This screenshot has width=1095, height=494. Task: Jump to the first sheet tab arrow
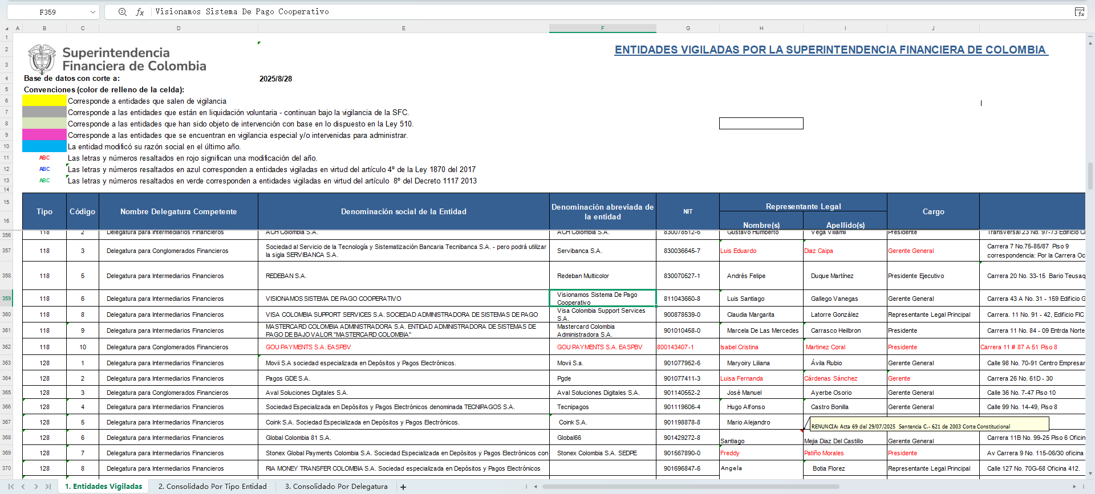(11, 487)
